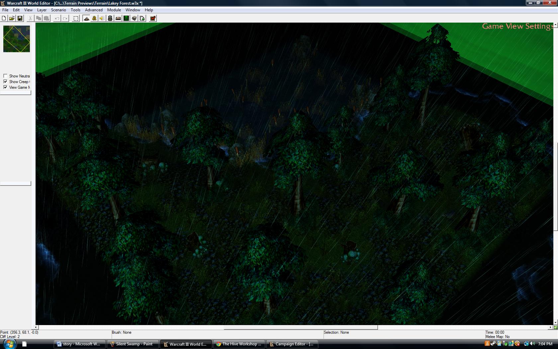Viewport: 558px width, 349px height.
Task: Click the Redo arrow icon
Action: (65, 18)
